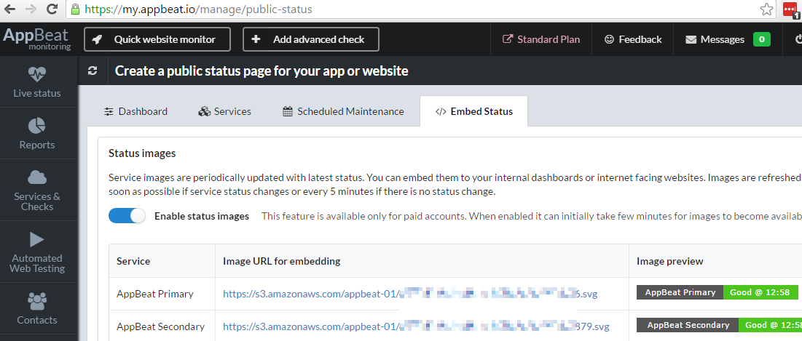Click the browser forward arrow
The image size is (802, 341).
pos(30,9)
